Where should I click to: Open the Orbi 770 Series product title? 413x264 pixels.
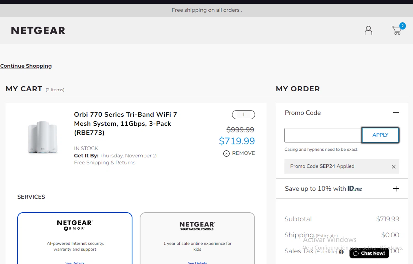[x=126, y=123]
